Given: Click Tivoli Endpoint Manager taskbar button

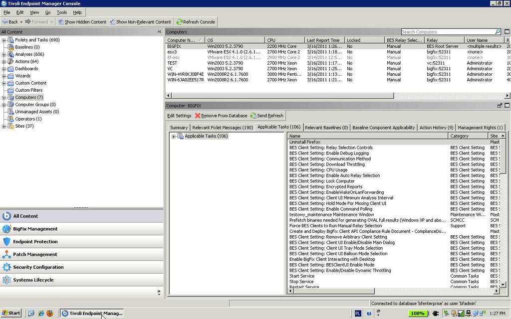Looking at the screenshot, I should tap(92, 313).
